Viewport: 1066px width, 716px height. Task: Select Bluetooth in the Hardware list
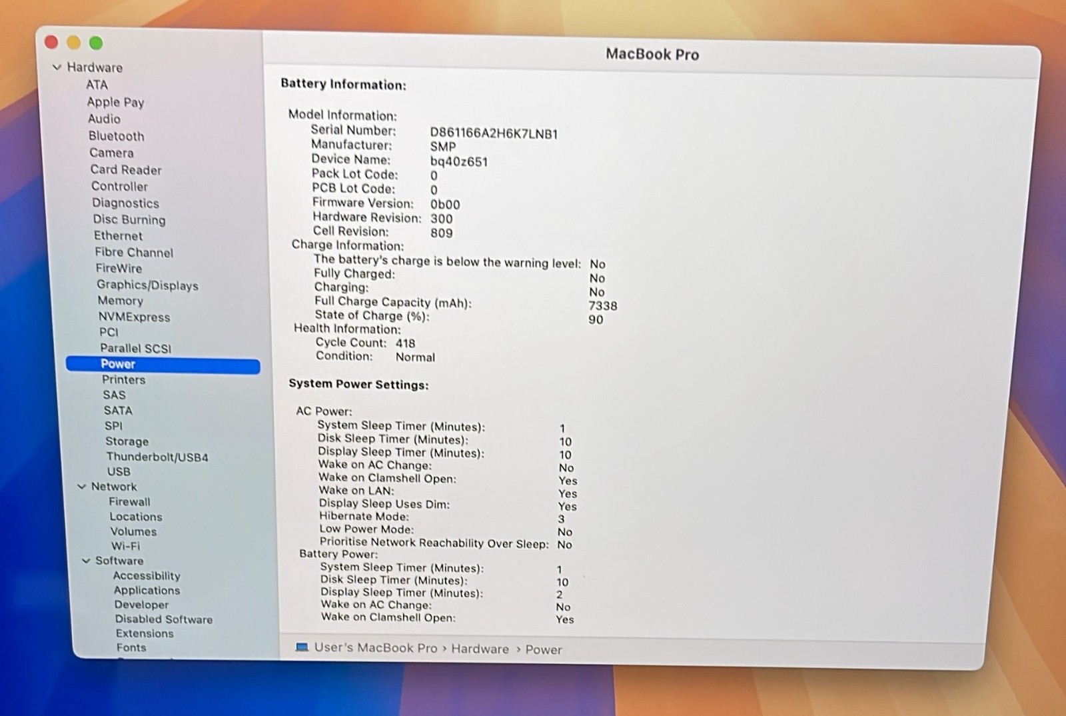pyautogui.click(x=117, y=136)
